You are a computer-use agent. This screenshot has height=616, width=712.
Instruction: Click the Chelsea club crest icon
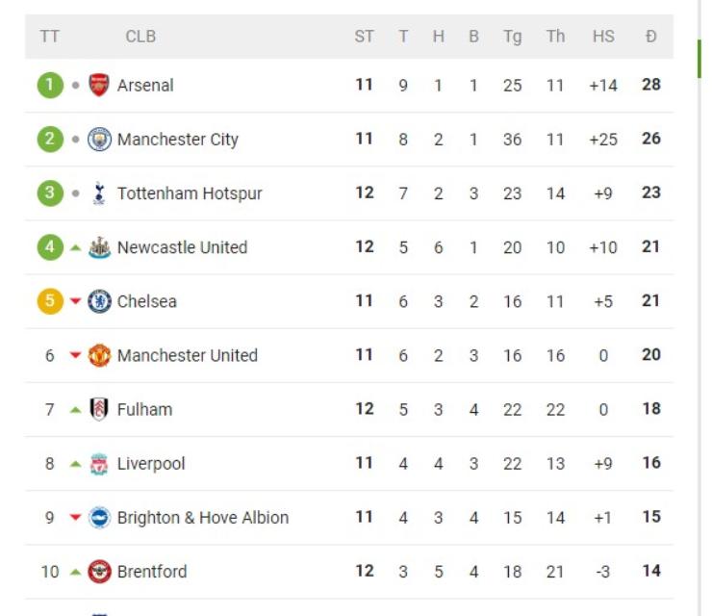[x=99, y=301]
